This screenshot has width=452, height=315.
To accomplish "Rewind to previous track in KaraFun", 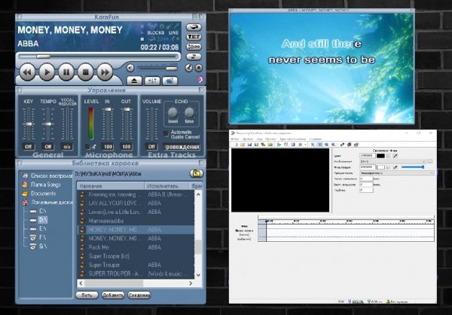I will pyautogui.click(x=27, y=72).
